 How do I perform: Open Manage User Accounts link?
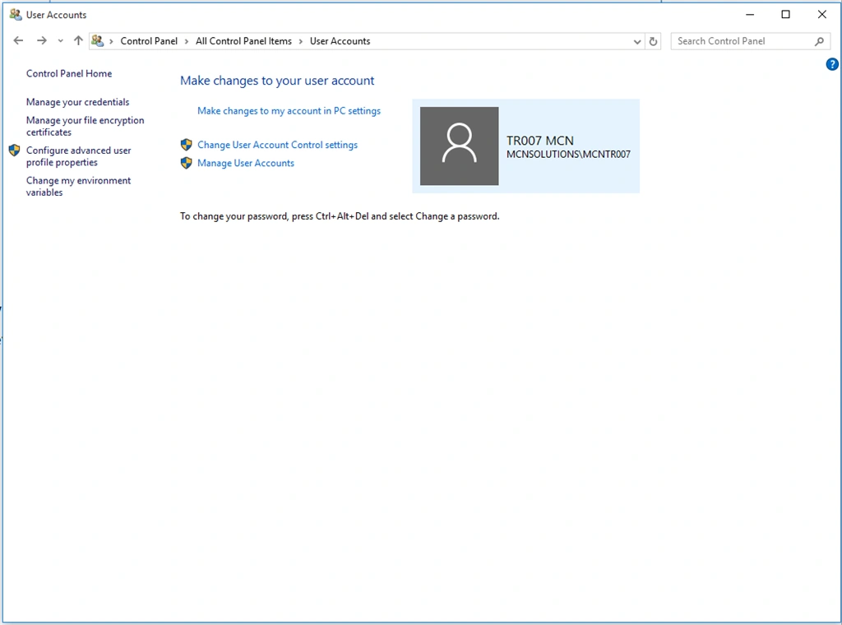(x=246, y=163)
